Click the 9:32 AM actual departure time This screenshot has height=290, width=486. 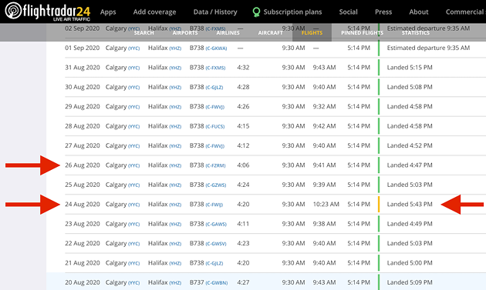coord(324,107)
